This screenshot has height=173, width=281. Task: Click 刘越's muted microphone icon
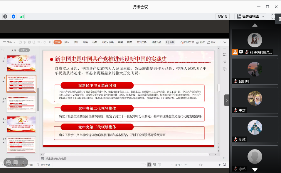click(235, 139)
